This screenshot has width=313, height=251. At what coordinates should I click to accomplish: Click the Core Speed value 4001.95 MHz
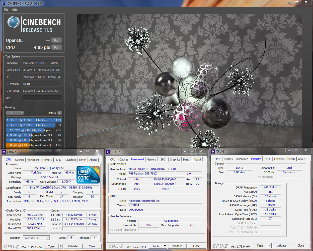click(x=35, y=215)
